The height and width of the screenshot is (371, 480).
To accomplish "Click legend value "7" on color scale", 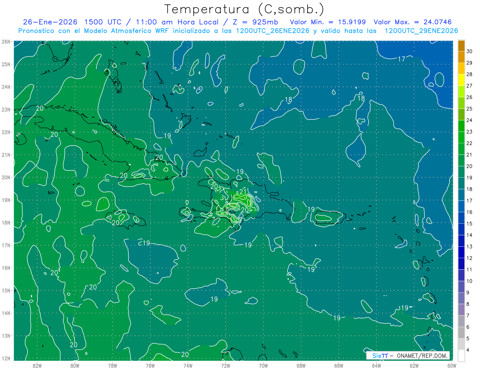I will [468, 315].
